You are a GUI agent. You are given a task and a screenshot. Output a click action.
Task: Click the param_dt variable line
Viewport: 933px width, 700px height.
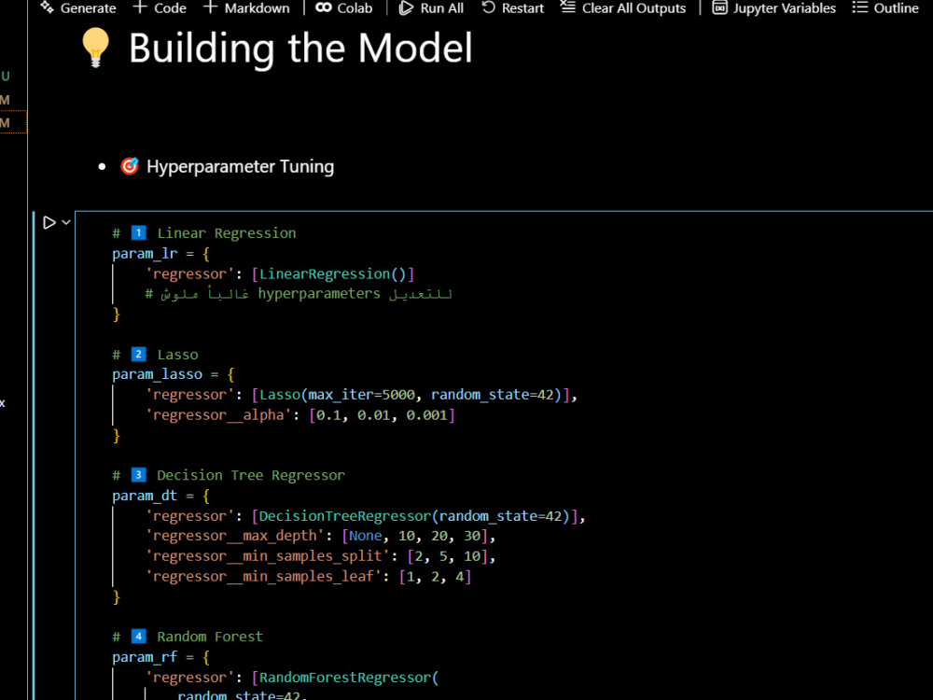coord(160,496)
